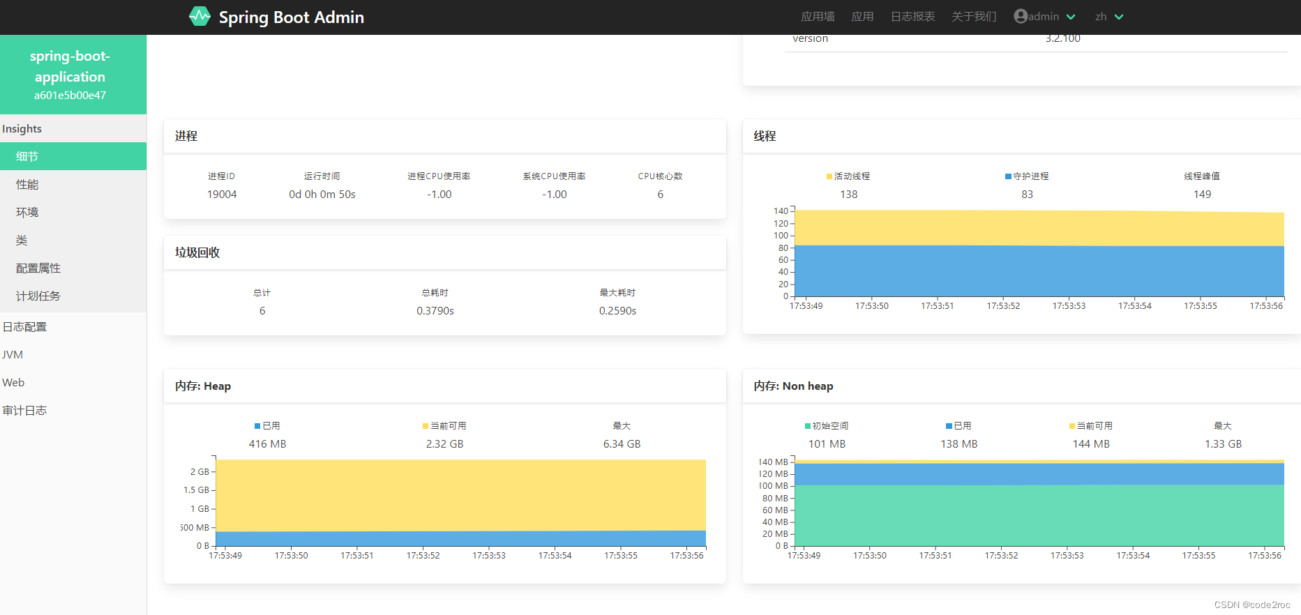Viewport: 1301px width, 615px height.
Task: Click the 系统CPU使用率 label
Action: click(x=554, y=176)
